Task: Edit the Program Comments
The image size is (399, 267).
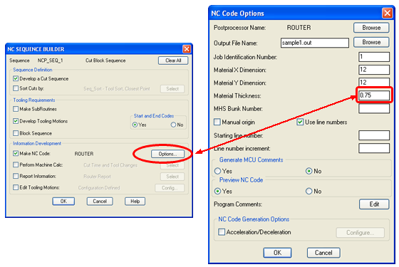Action: pos(374,204)
